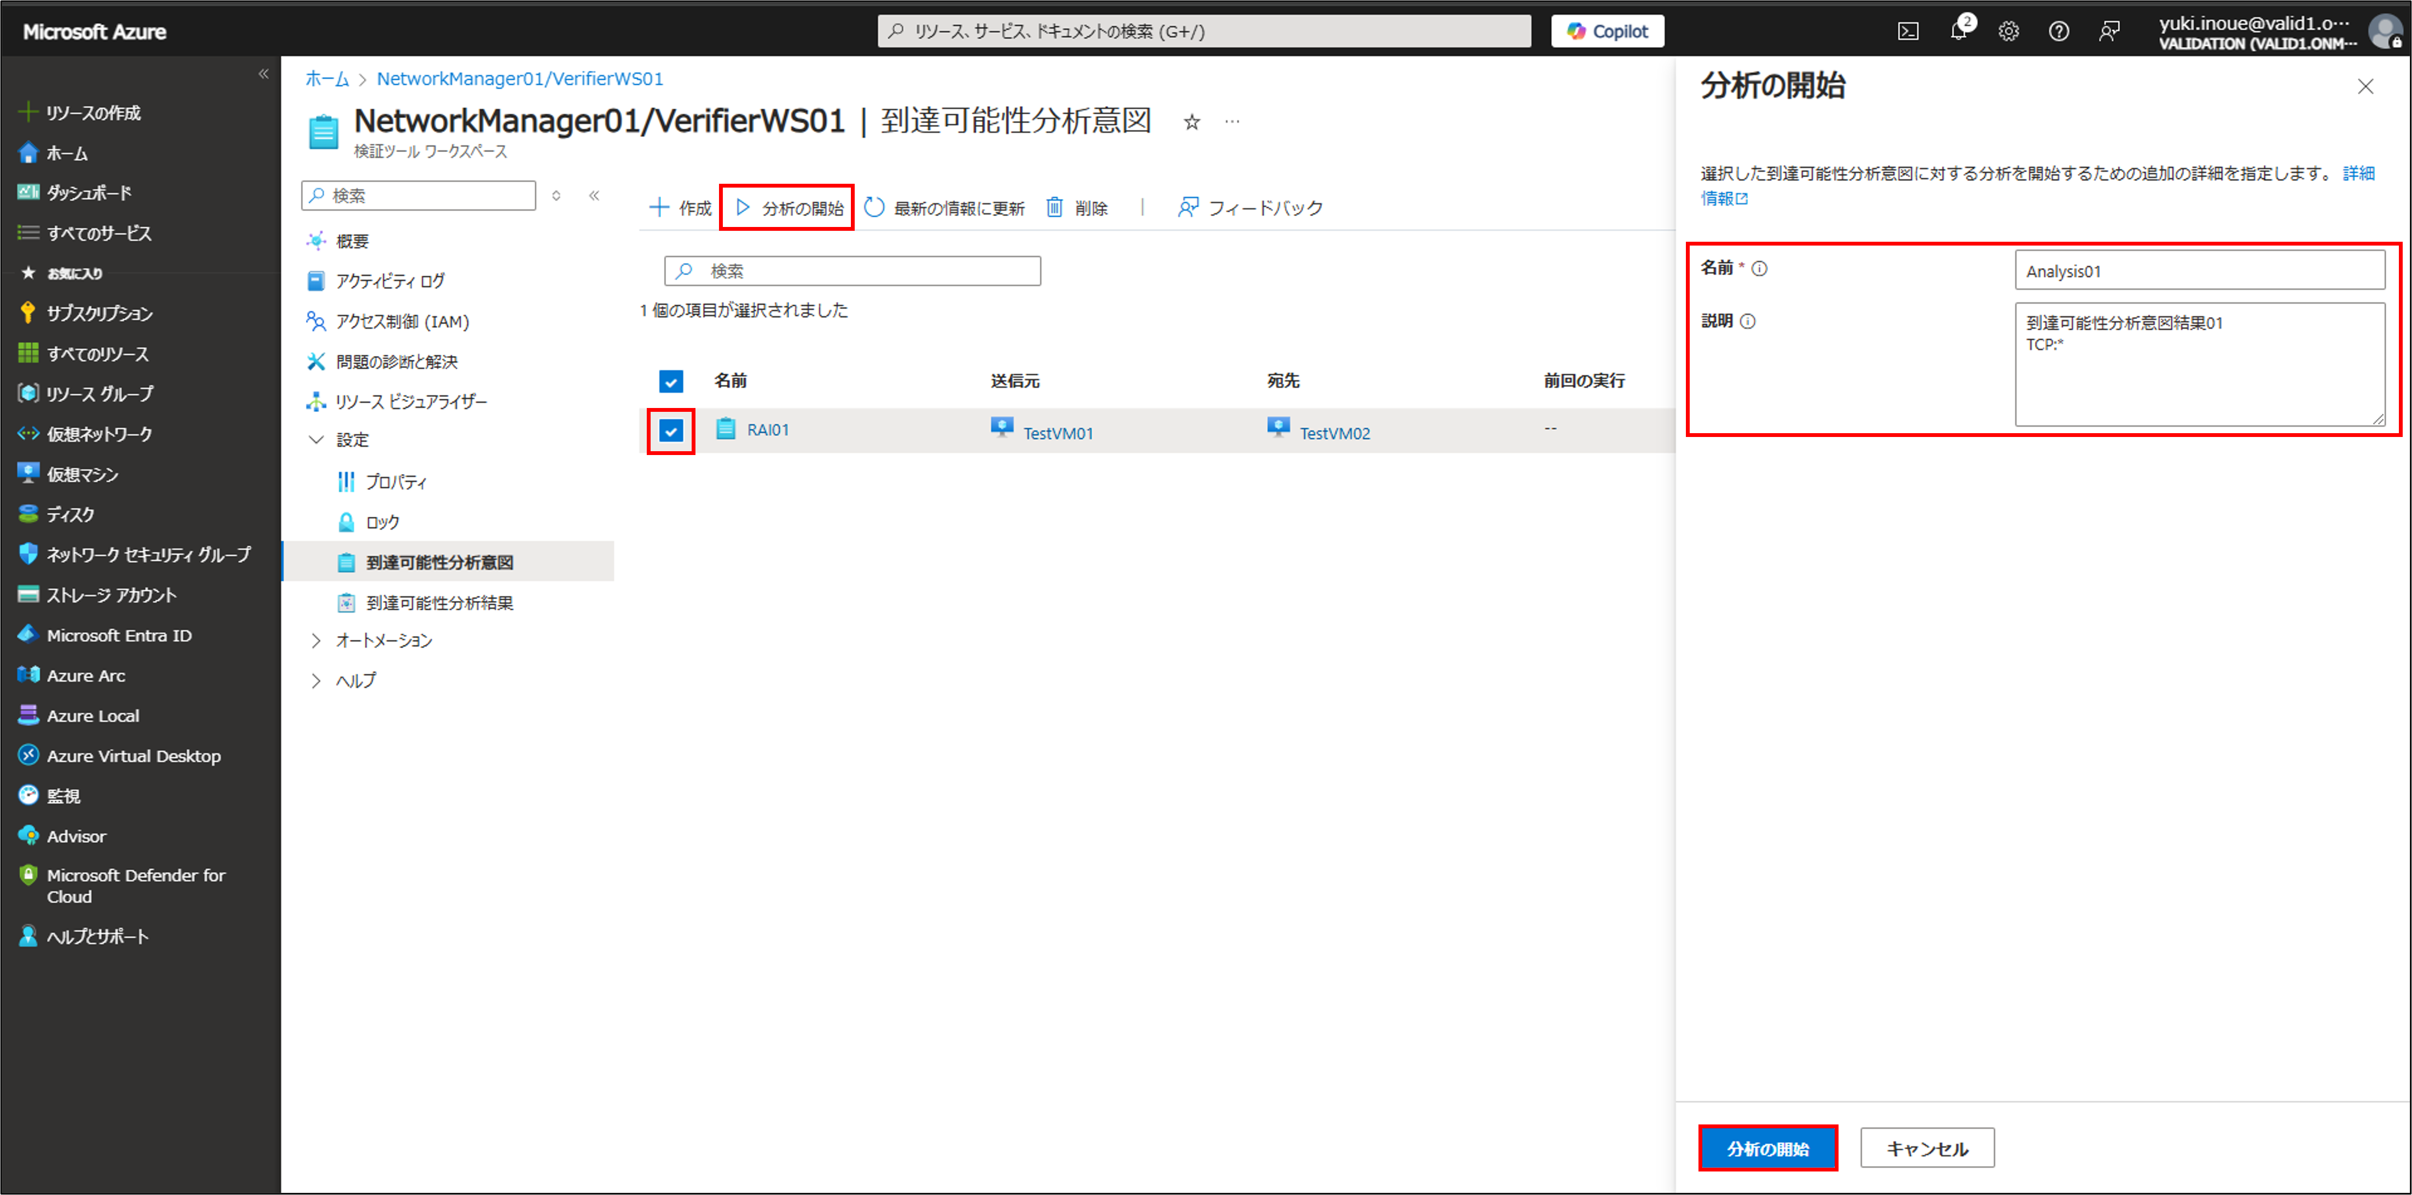
Task: Click the list search field
Action: point(852,271)
